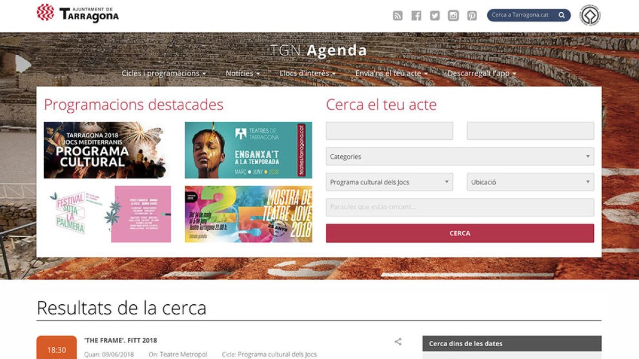Open the Programa cultural dels Jocs dropdown
The image size is (639, 359).
(x=388, y=182)
